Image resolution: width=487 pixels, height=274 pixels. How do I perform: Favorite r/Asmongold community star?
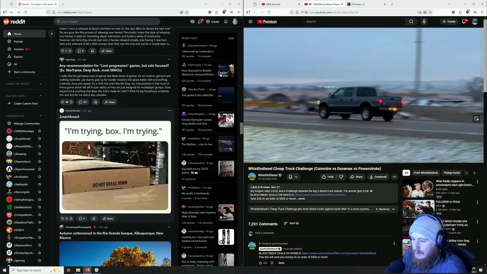pyautogui.click(x=39, y=192)
